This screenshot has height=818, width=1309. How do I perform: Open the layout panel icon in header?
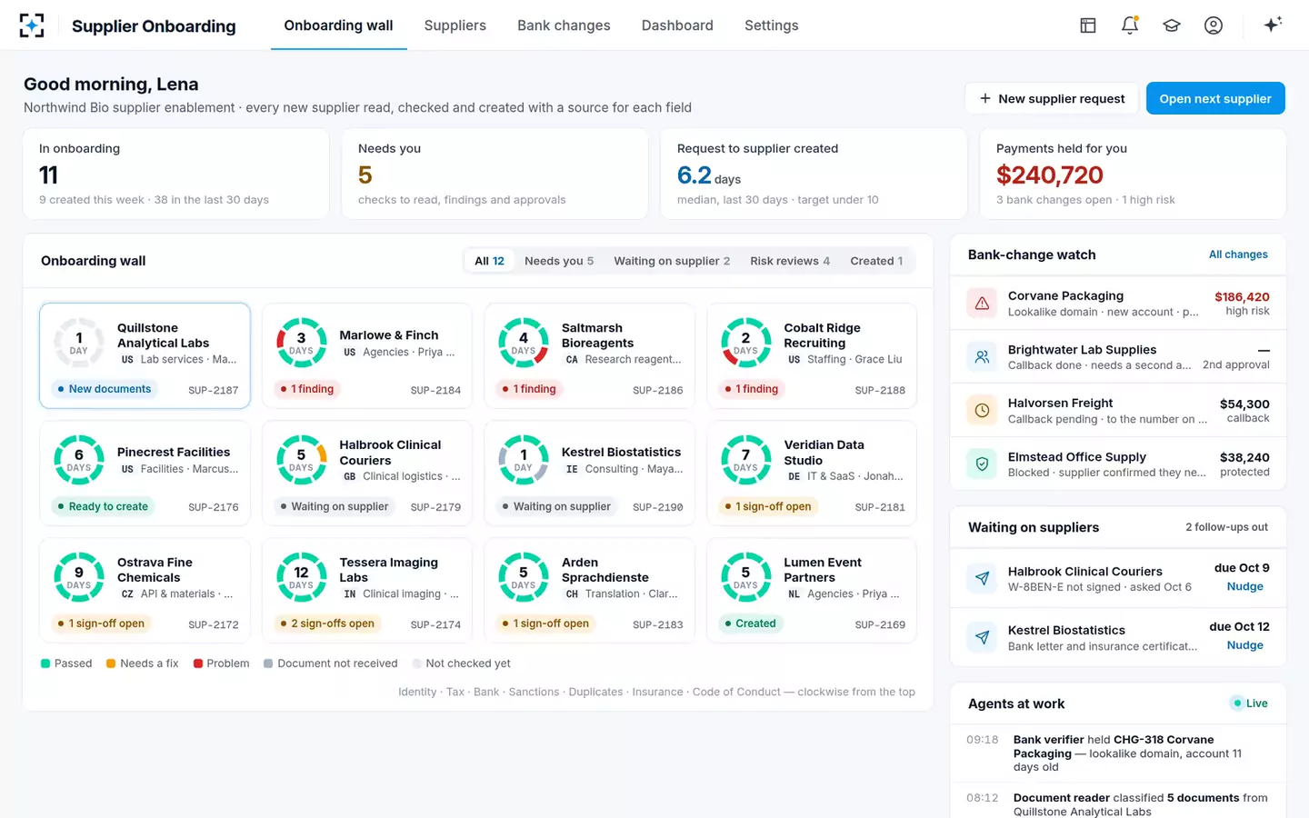tap(1088, 25)
